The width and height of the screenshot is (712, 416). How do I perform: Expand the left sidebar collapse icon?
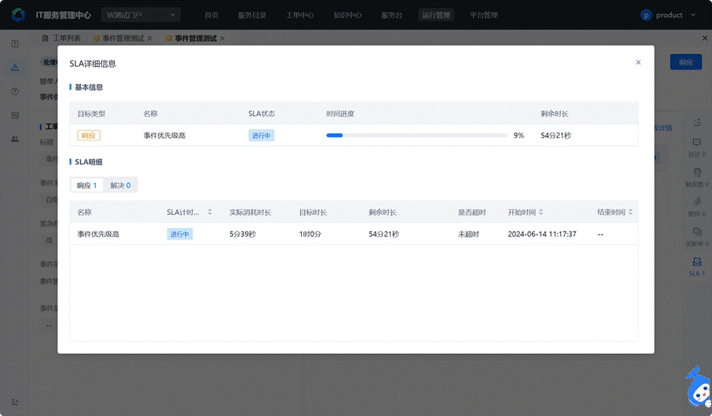[x=15, y=402]
